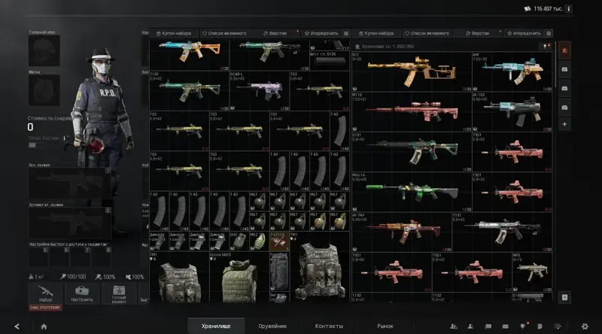Open the task list icon beside settings gear
This screenshot has width=602, height=334.
pyautogui.click(x=558, y=326)
